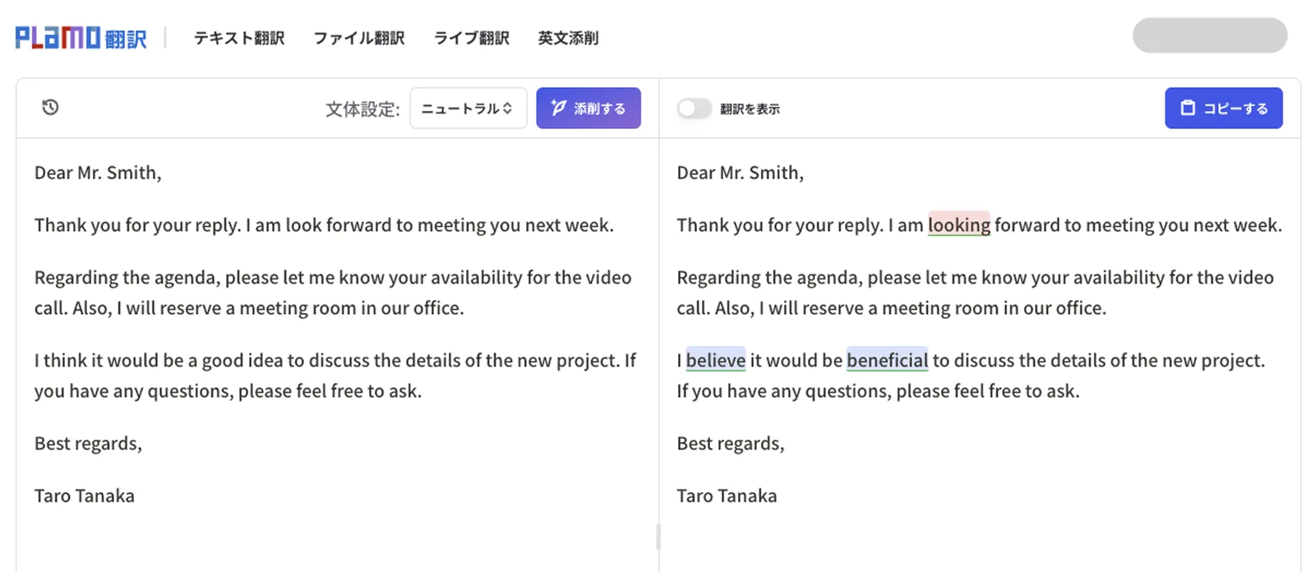The height and width of the screenshot is (572, 1315).
Task: Click into the left source text editor
Action: (337, 353)
